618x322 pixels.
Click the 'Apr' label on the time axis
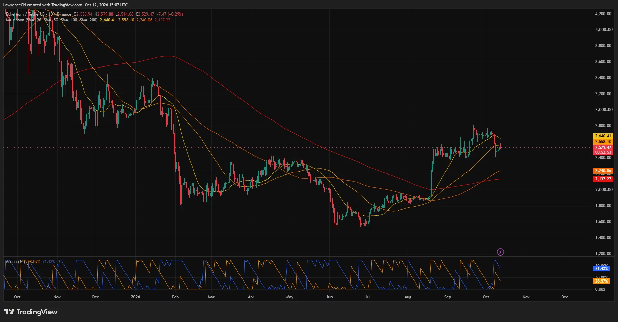[251, 297]
